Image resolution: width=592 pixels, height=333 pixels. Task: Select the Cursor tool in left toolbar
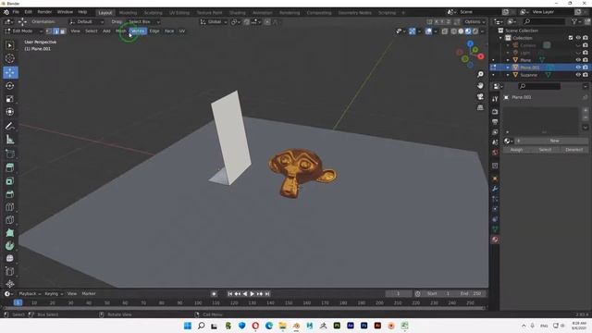10,58
